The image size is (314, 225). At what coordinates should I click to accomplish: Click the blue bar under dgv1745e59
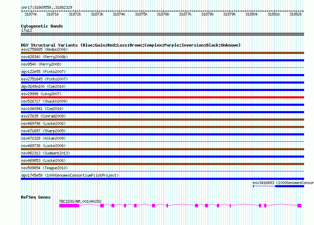click(162, 179)
